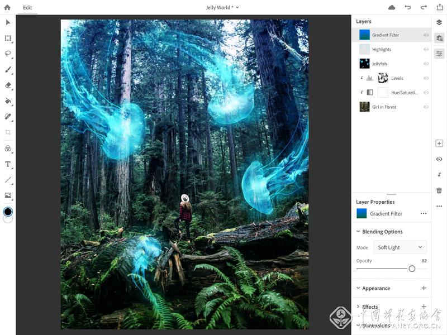The height and width of the screenshot is (335, 447).
Task: Select the Type tool
Action: 8,164
